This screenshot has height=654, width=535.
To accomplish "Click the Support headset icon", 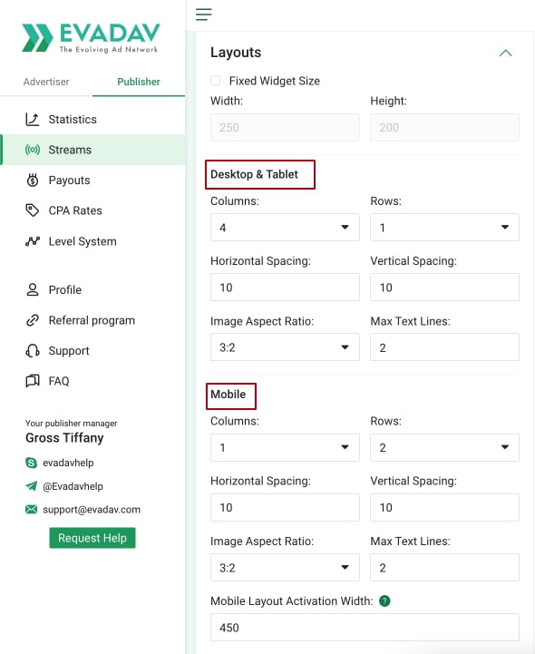I will (x=33, y=351).
